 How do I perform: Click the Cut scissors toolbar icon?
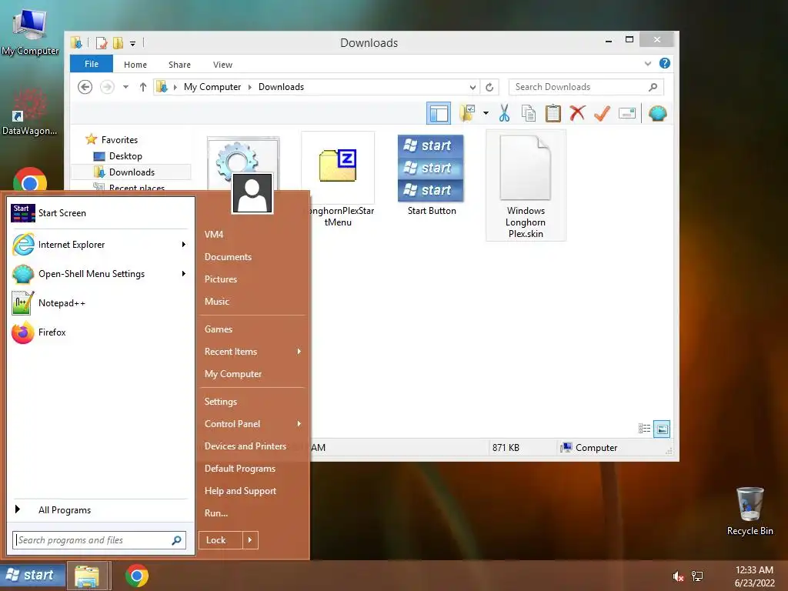pos(504,113)
